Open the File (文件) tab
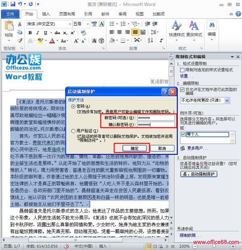This screenshot has height=250, width=242. tap(10, 14)
